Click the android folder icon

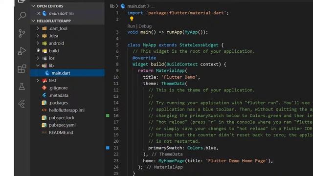[x=45, y=43]
